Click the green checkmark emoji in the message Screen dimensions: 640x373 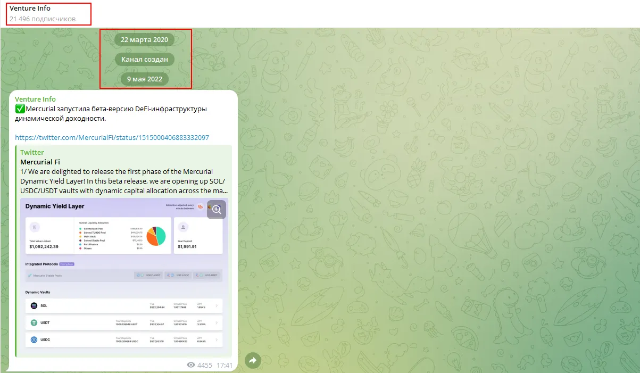pyautogui.click(x=20, y=109)
